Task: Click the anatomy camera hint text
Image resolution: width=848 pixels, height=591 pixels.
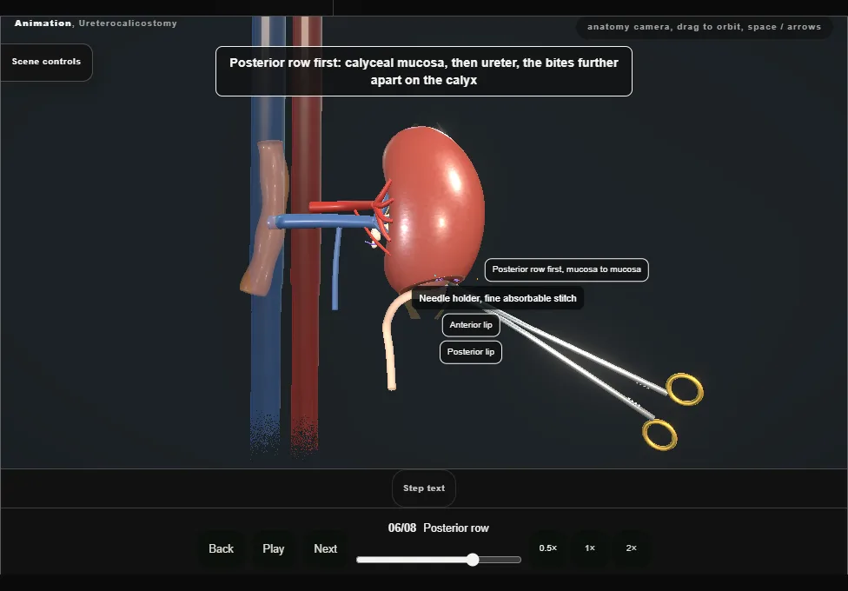Action: tap(704, 27)
